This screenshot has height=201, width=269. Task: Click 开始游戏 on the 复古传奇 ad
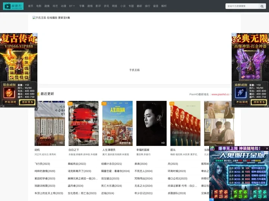coord(10,102)
